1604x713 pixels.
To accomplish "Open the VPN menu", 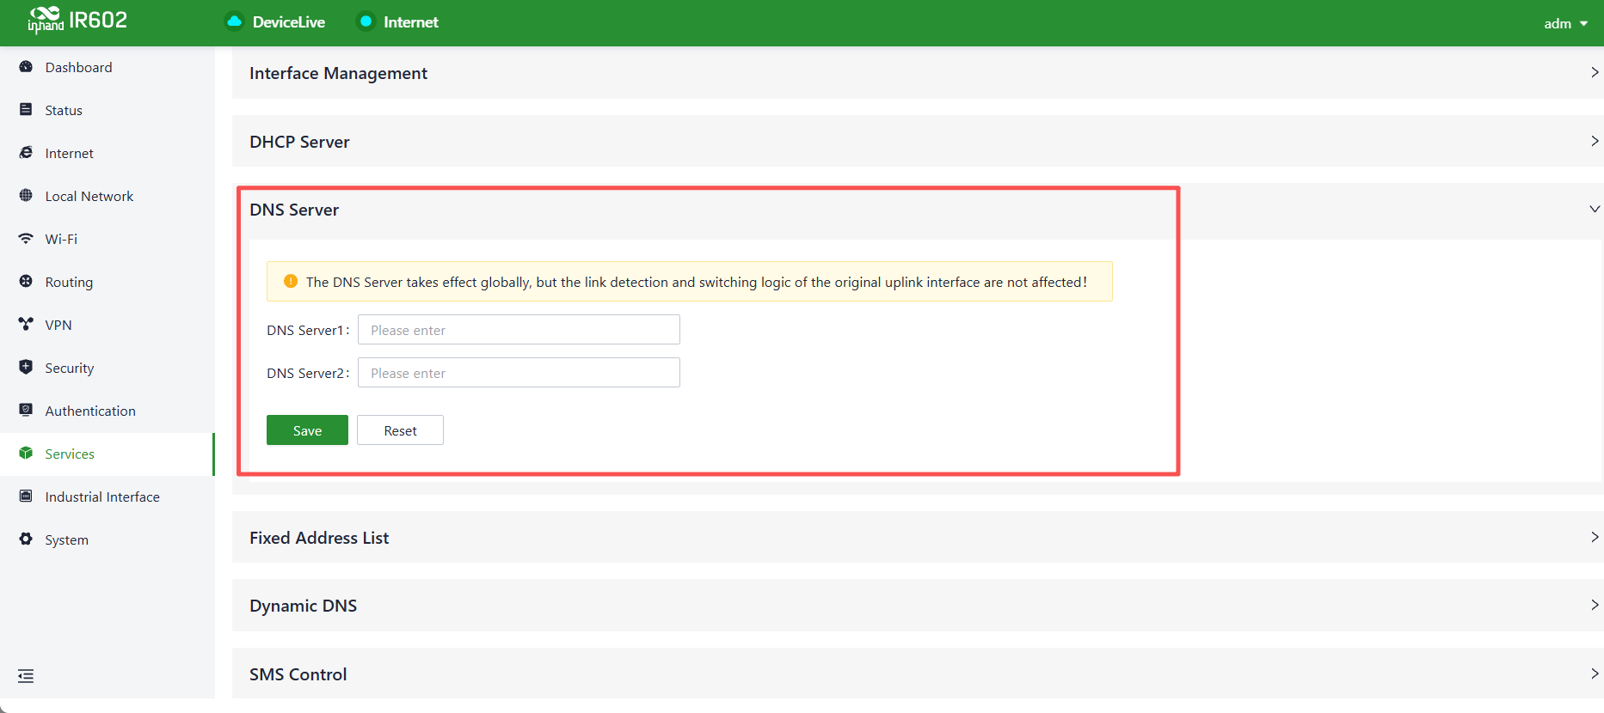I will 108,325.
